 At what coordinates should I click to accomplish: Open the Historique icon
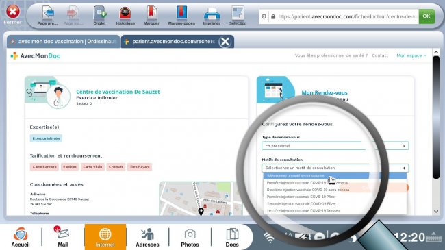tap(125, 13)
